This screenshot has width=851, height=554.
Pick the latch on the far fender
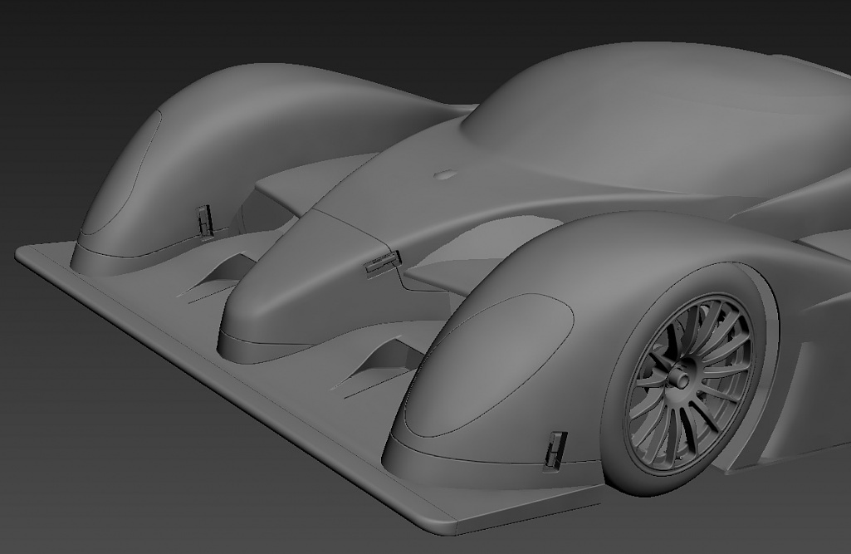204,220
